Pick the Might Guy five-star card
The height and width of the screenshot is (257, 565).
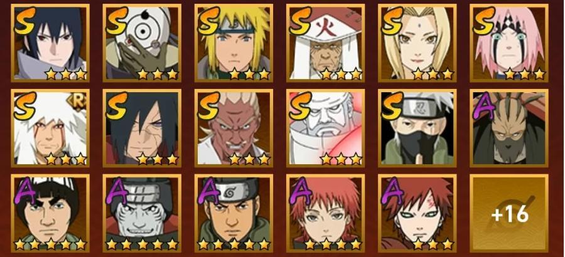click(50, 213)
